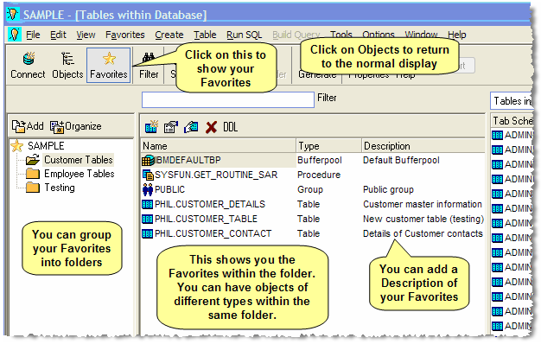Select the Employee Tables folder
The width and height of the screenshot is (541, 344).
(x=79, y=174)
